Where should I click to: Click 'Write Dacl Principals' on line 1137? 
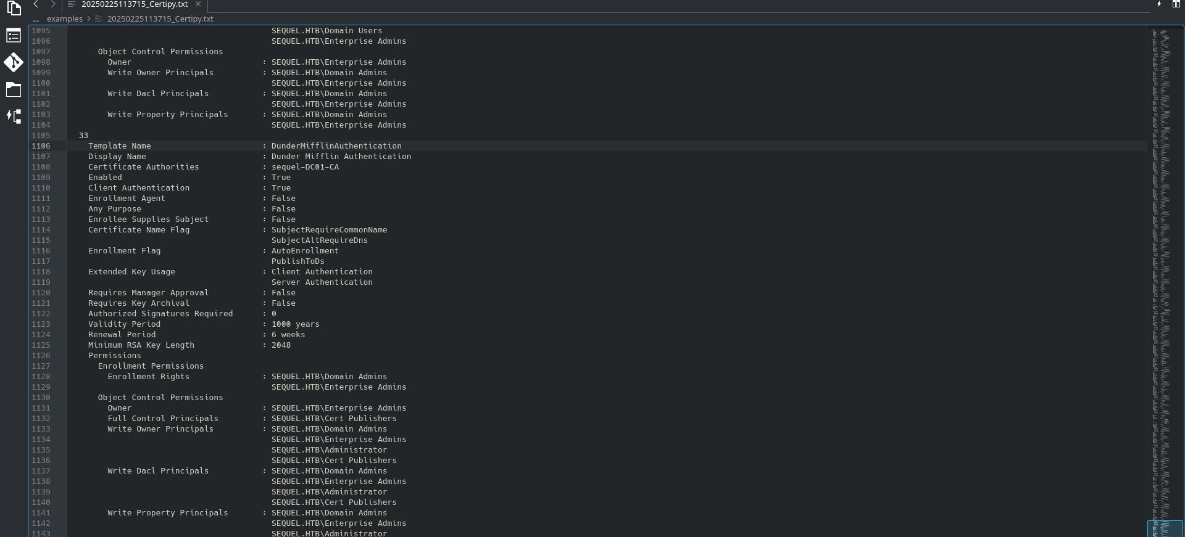pos(158,471)
